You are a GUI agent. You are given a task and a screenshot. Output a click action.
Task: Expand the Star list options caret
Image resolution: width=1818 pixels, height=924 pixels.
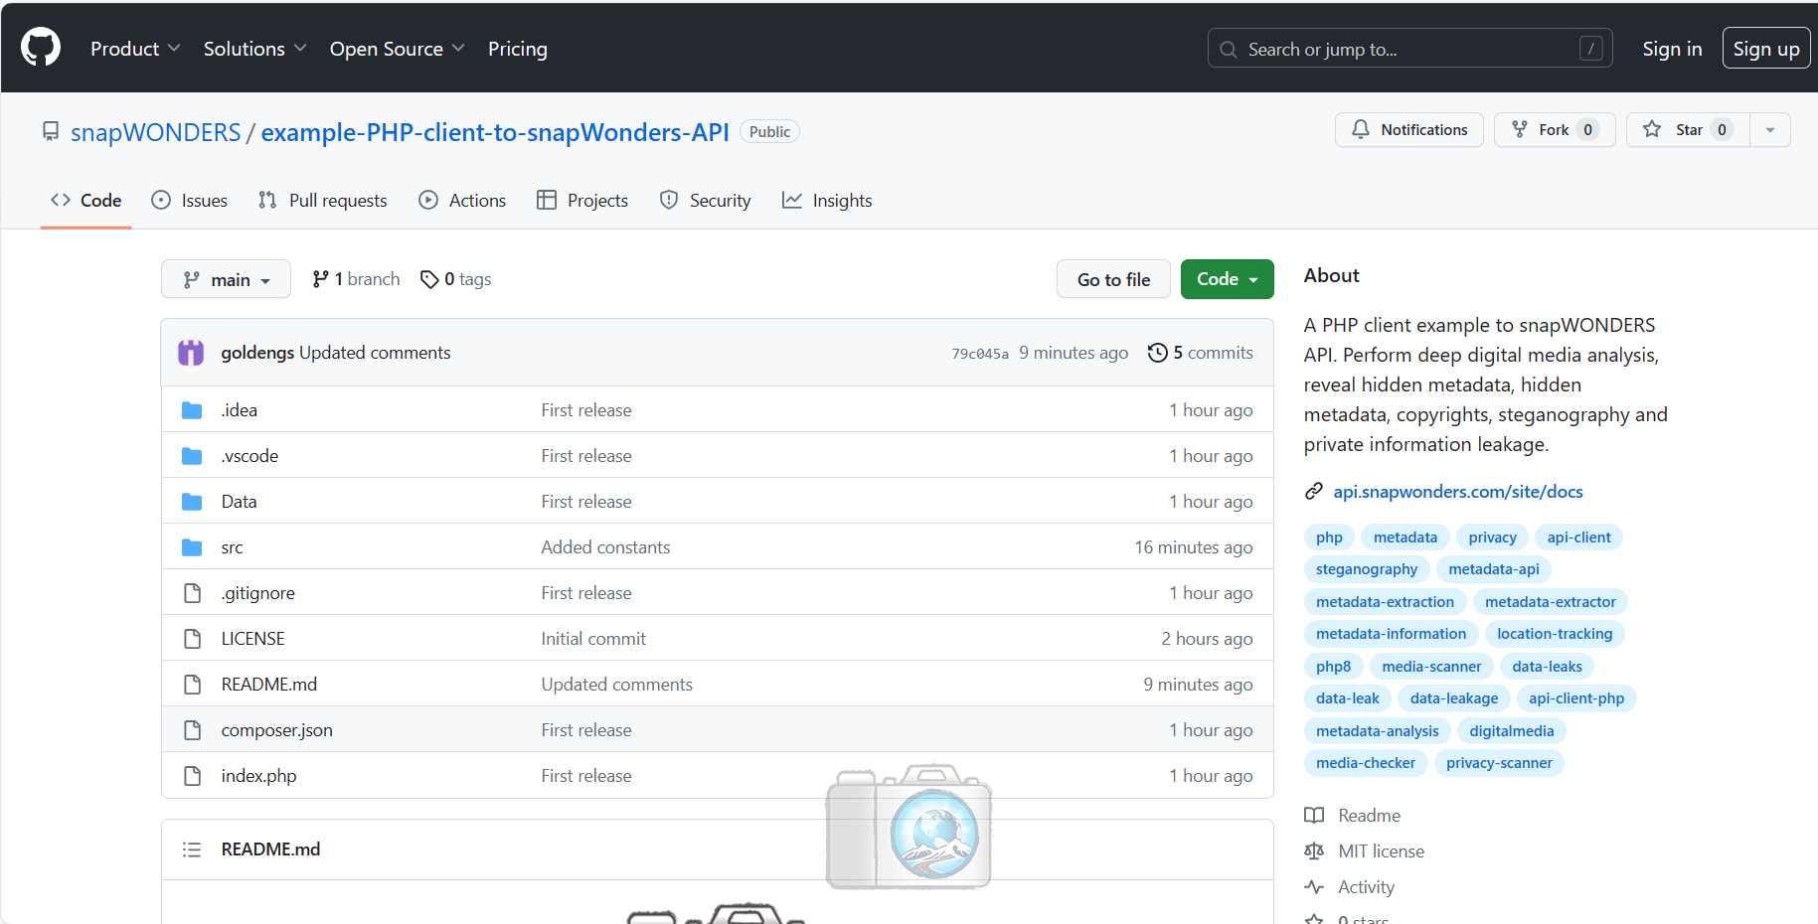pyautogui.click(x=1769, y=130)
